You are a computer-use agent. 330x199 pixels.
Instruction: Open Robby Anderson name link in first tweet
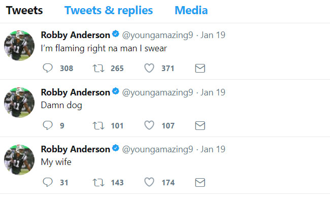(75, 35)
